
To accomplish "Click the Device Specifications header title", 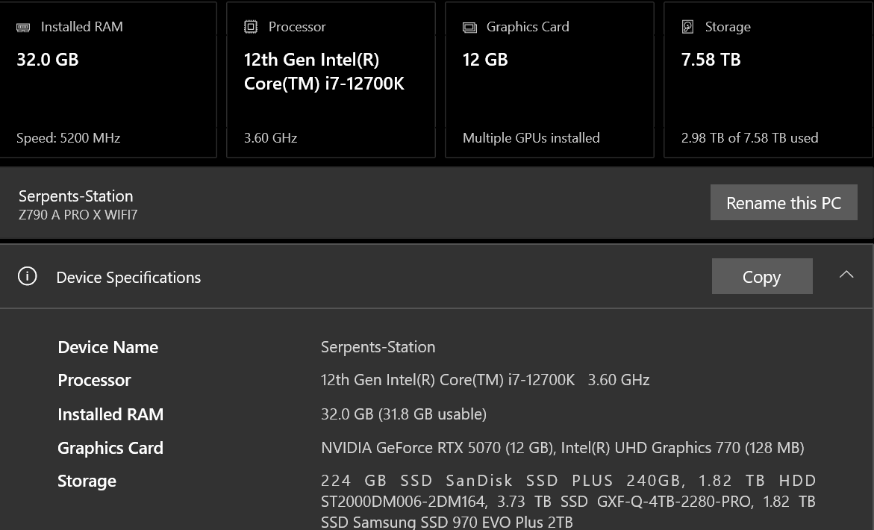I will tap(128, 278).
